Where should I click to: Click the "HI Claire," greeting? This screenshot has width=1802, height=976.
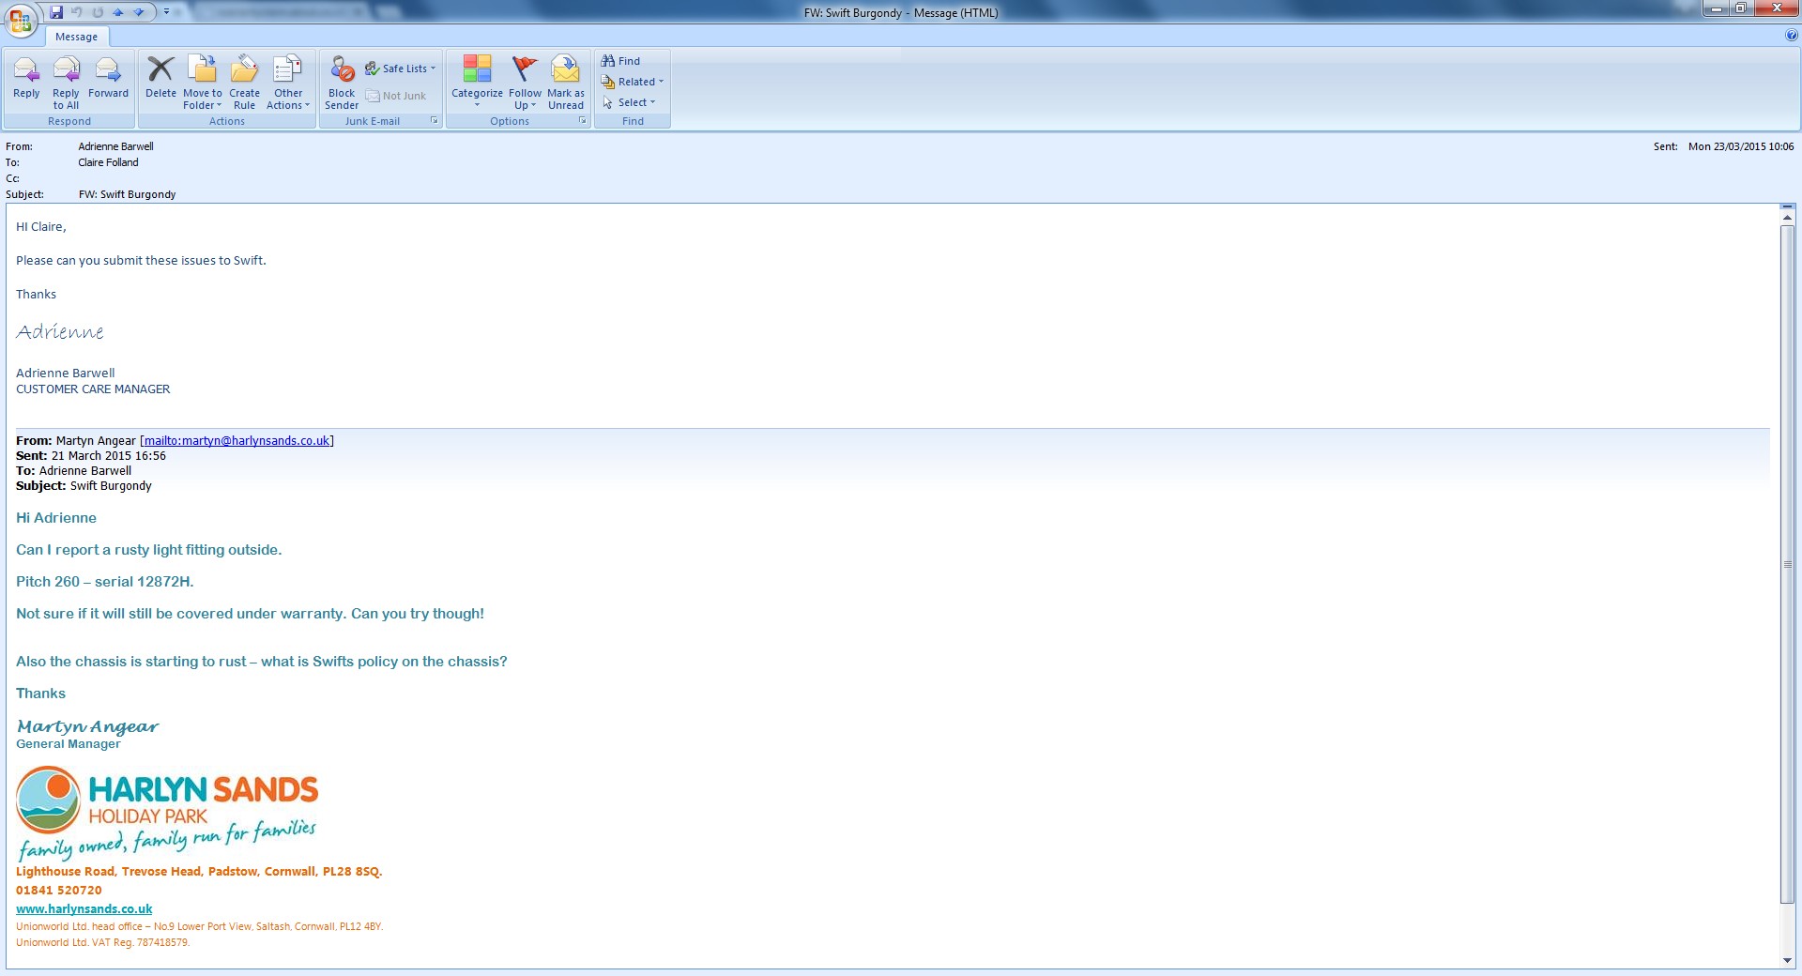pos(41,226)
